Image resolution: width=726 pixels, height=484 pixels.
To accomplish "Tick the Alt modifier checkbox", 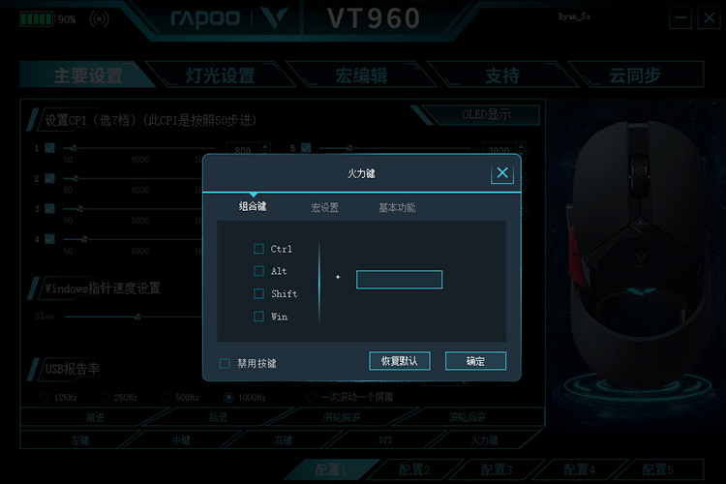I will [x=258, y=271].
